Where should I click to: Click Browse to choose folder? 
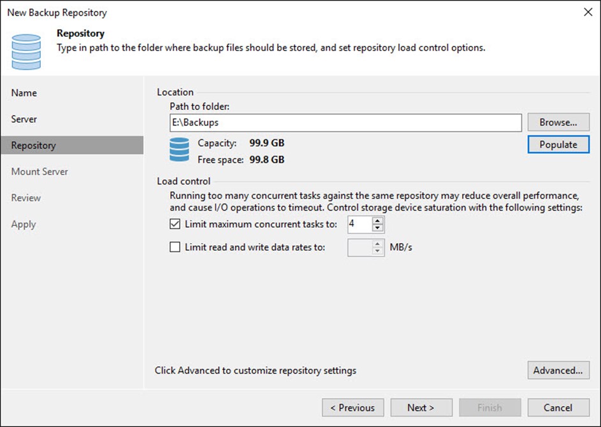(x=558, y=122)
